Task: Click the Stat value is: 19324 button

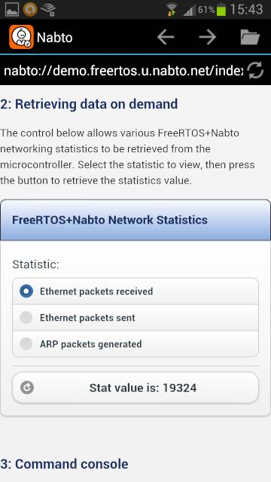Action: pyautogui.click(x=135, y=388)
